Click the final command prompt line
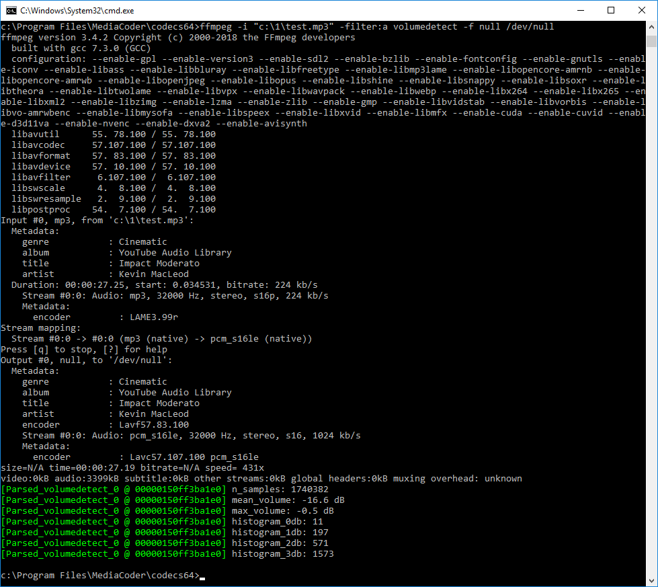This screenshot has height=587, width=658. [x=103, y=576]
